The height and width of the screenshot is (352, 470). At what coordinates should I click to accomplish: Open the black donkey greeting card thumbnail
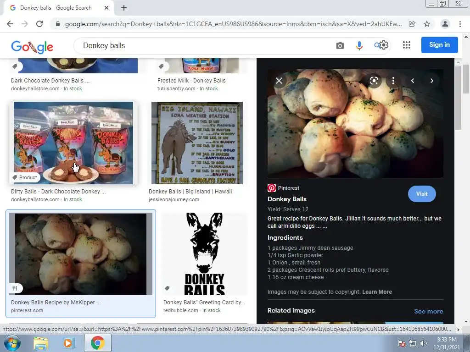click(x=204, y=254)
